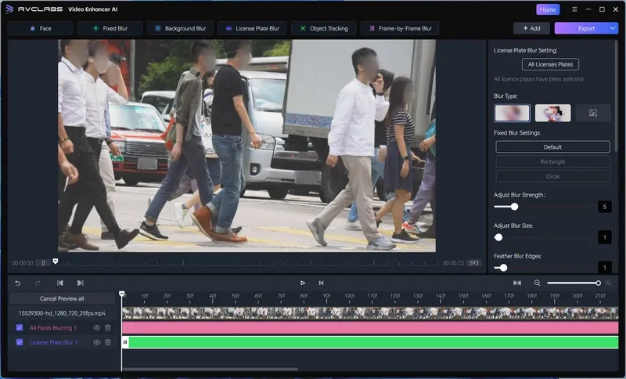Image resolution: width=626 pixels, height=379 pixels.
Task: Click the fit timeline to width icon
Action: tap(517, 283)
